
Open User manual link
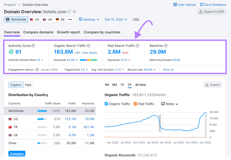pyautogui.click(x=184, y=5)
